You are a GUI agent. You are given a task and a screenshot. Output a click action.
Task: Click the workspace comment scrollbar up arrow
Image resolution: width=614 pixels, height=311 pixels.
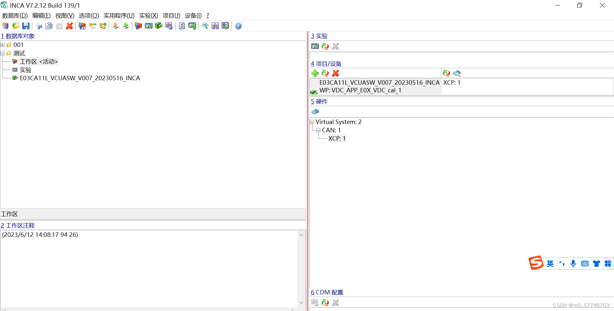point(301,235)
